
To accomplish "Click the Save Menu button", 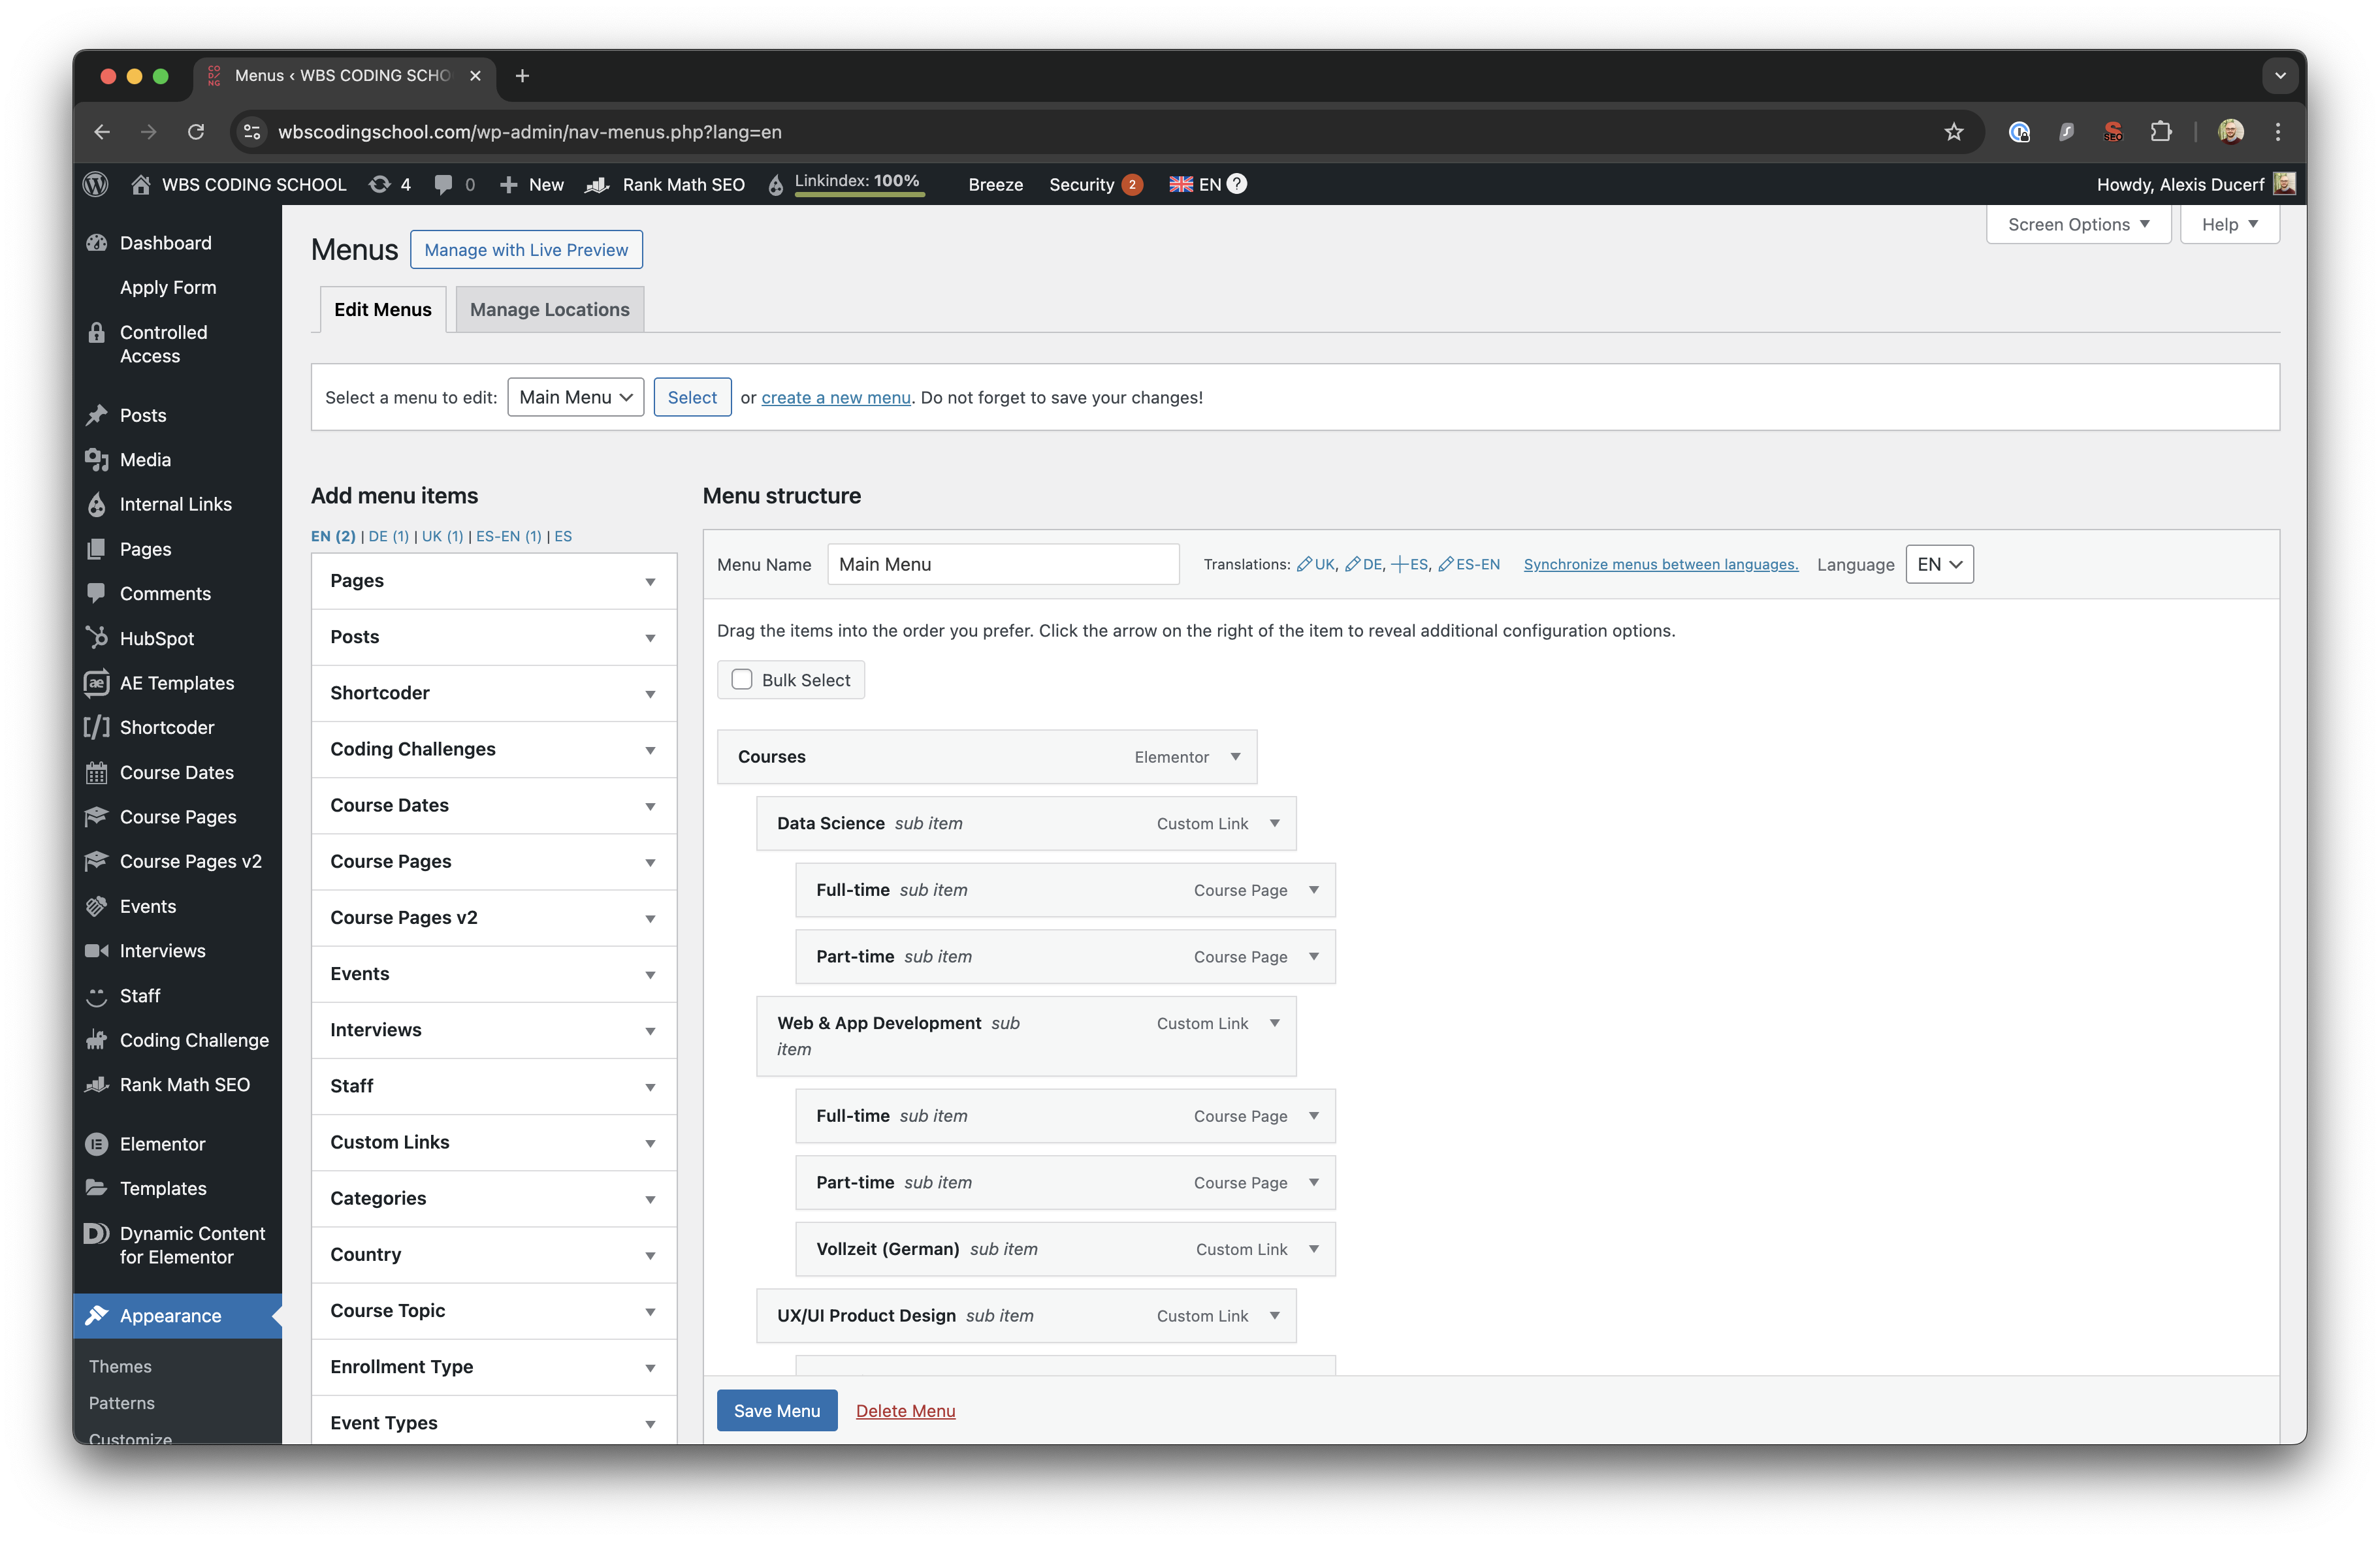I will 777,1411.
